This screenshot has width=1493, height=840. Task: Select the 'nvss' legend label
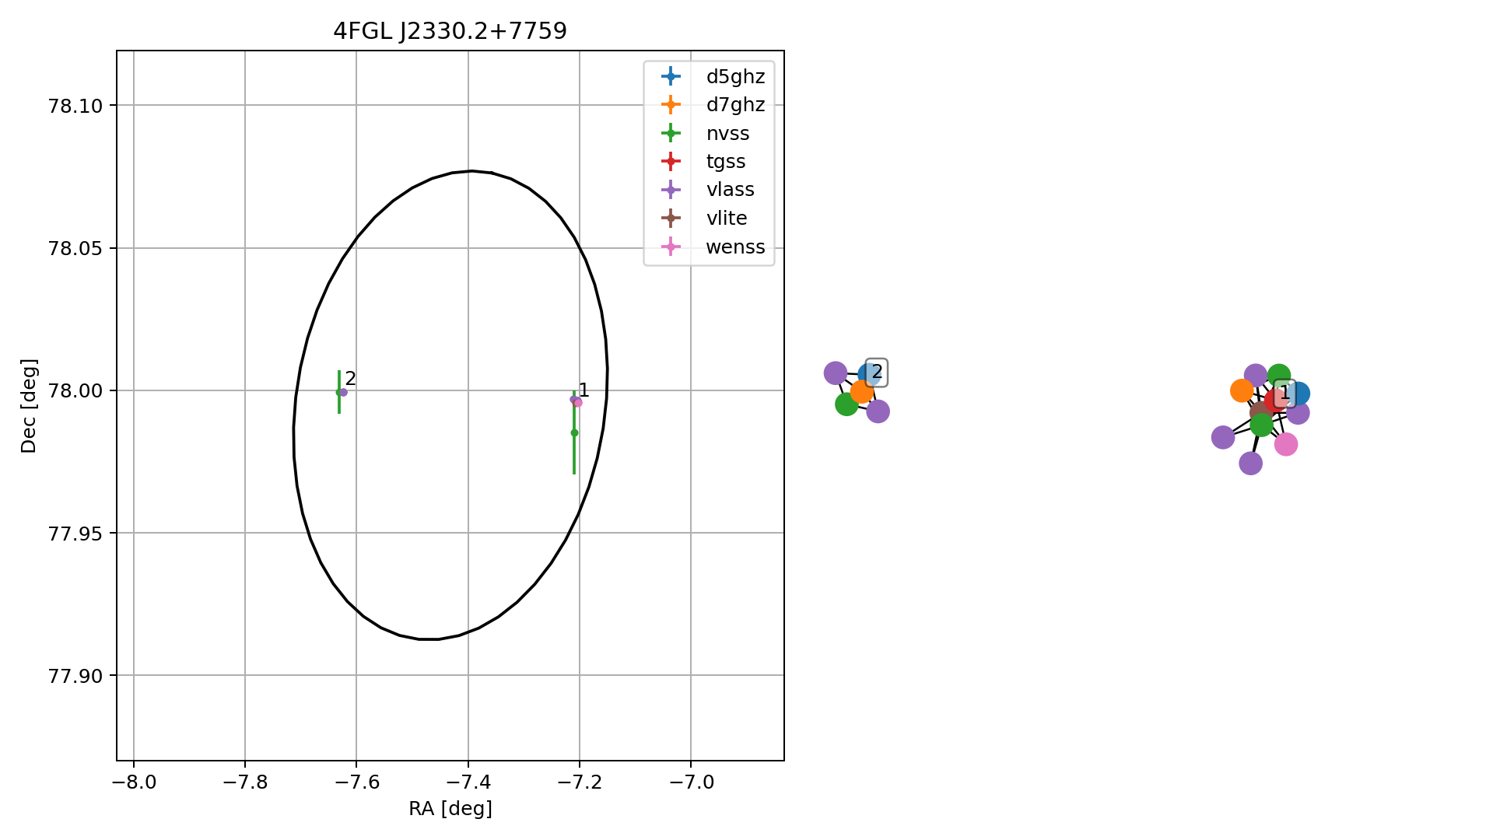tap(727, 134)
